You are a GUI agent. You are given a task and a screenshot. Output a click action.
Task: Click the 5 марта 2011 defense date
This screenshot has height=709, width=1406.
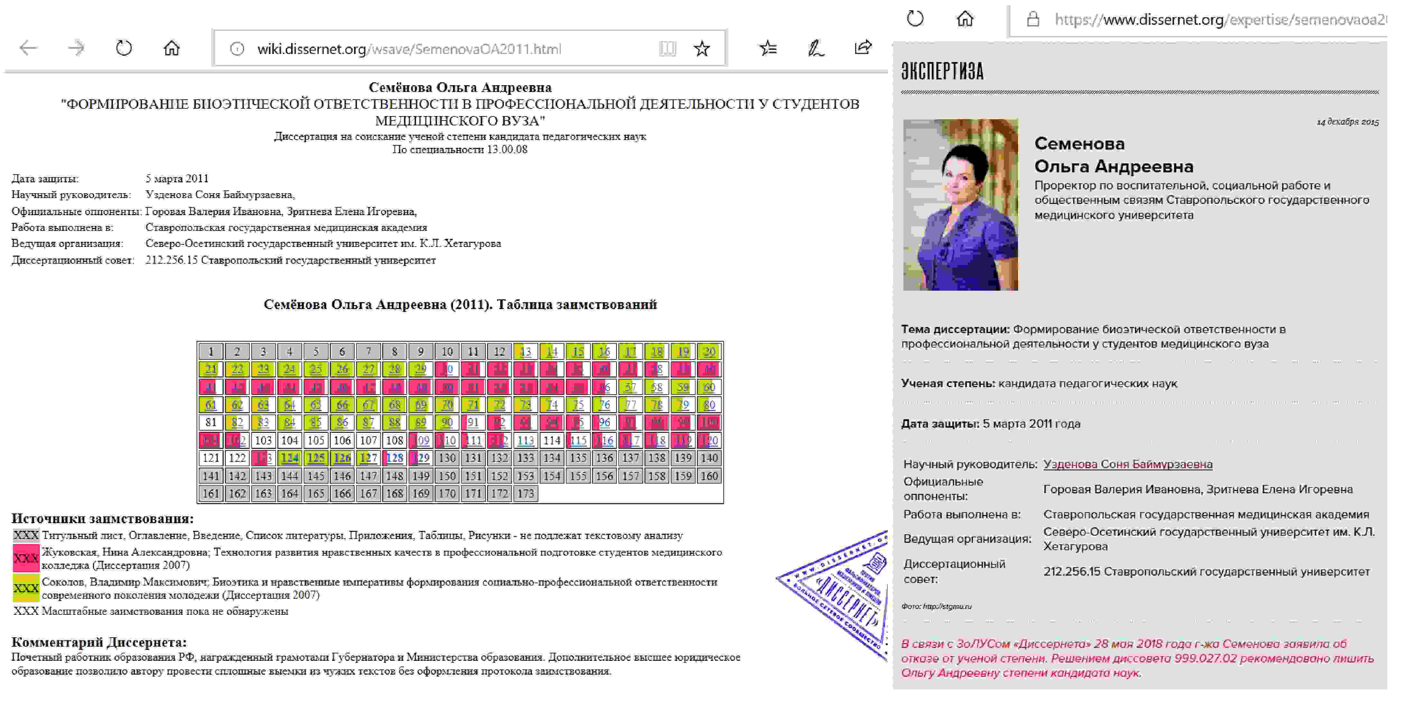click(177, 178)
